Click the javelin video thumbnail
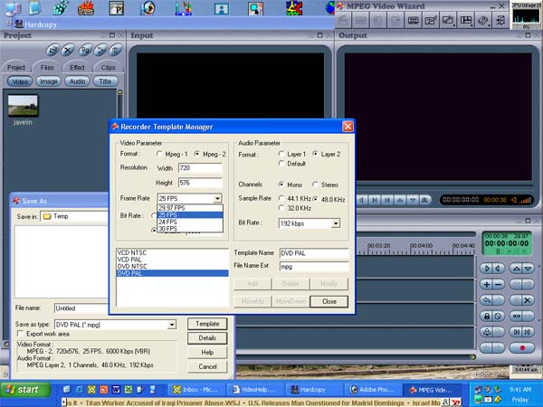 click(23, 106)
